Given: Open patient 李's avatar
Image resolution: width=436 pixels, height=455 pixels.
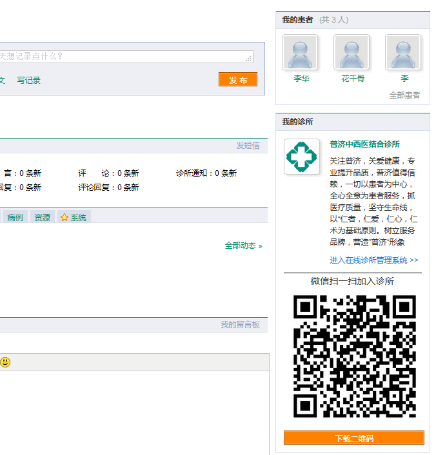Looking at the screenshot, I should [x=403, y=52].
